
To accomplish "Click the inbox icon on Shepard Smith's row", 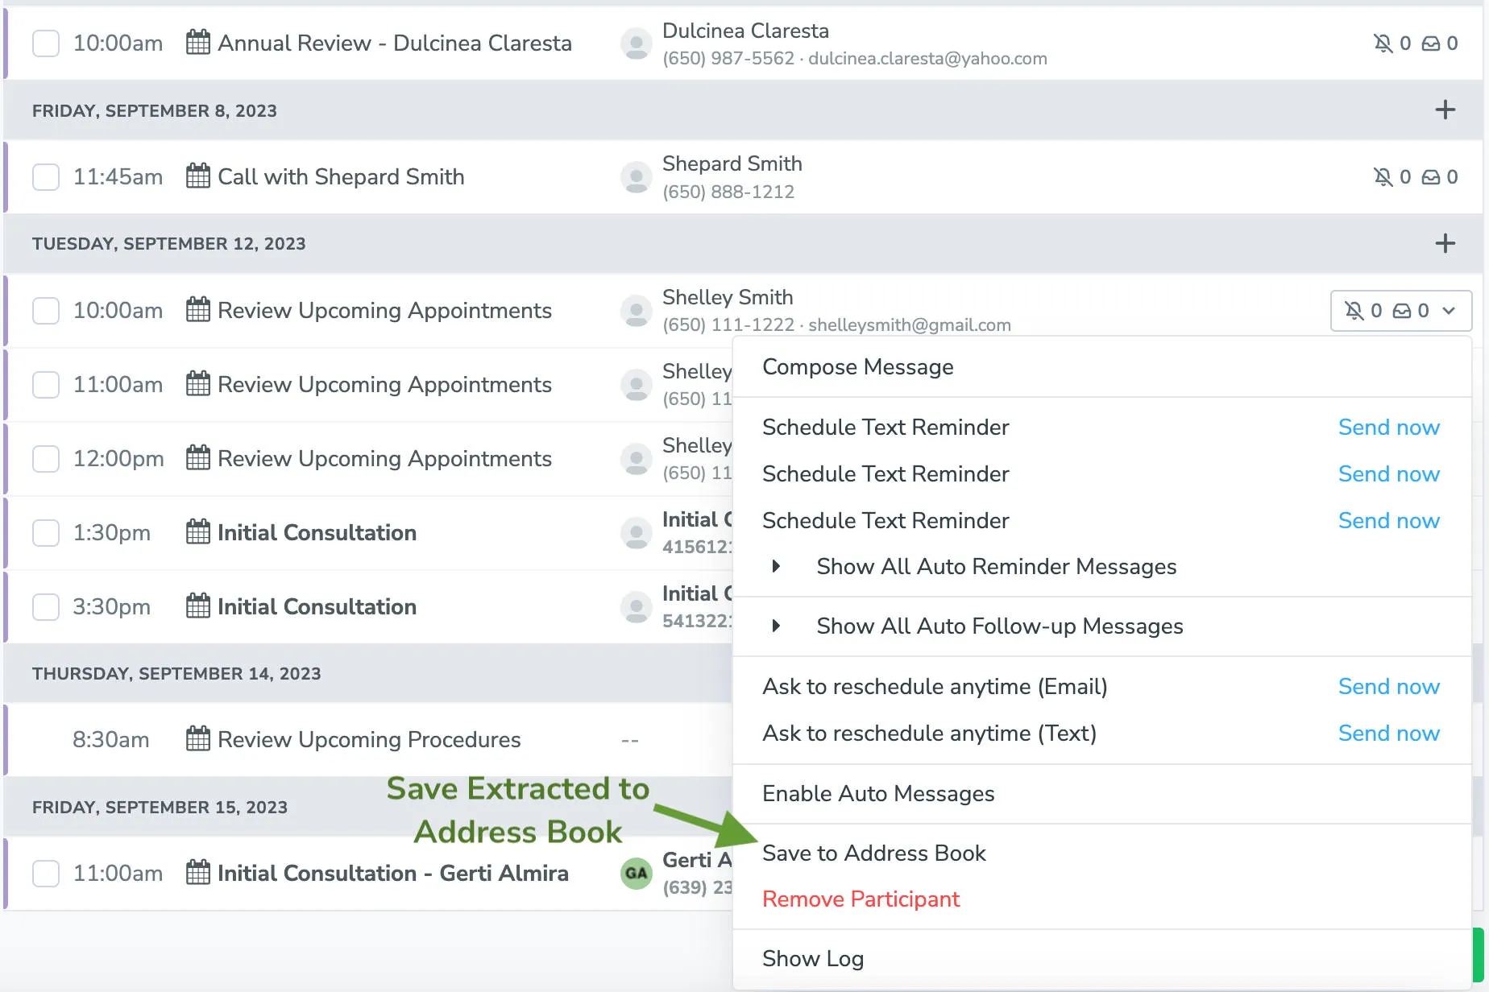I will coord(1429,176).
